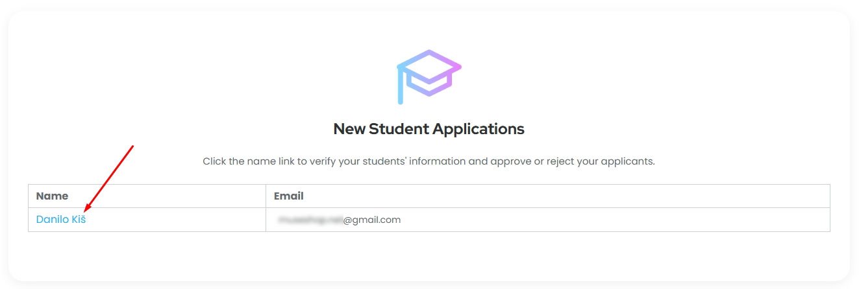Click the New Student Applications heading
The height and width of the screenshot is (289, 859).
[429, 129]
